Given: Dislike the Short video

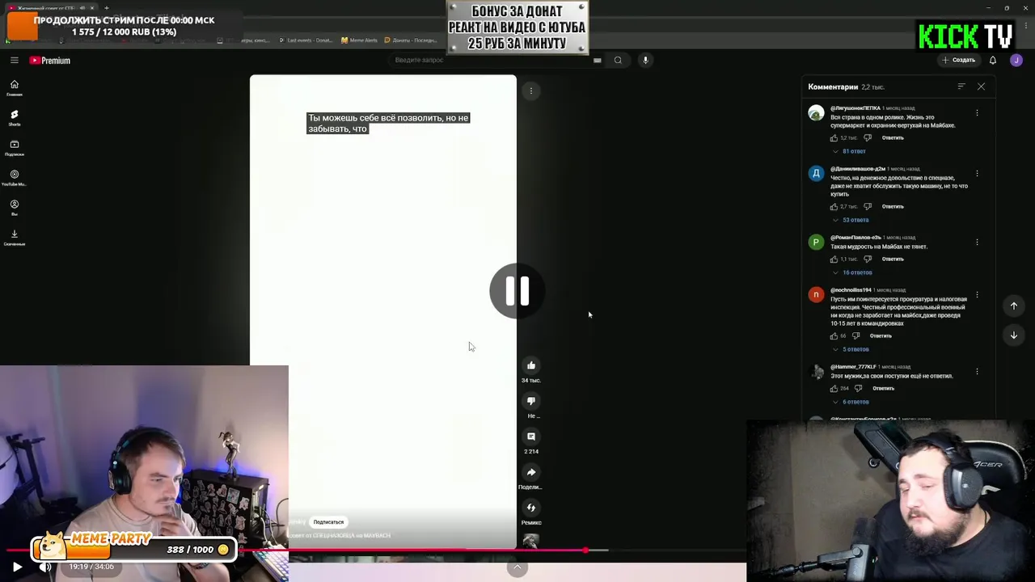Looking at the screenshot, I should tap(531, 401).
